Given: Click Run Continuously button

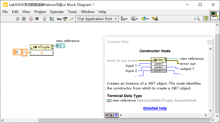Looking at the screenshot, I should tap(24, 19).
